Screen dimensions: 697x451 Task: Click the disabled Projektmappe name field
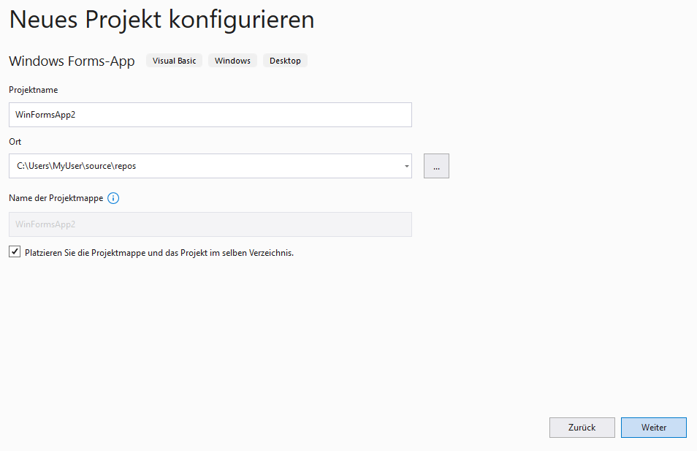point(210,224)
